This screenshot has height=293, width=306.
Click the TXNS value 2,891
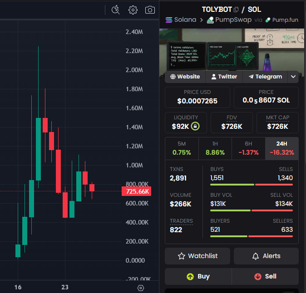click(178, 178)
